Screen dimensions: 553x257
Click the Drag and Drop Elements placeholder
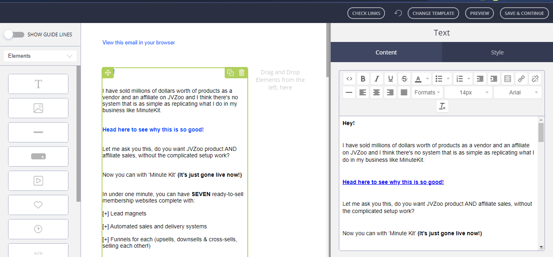tap(280, 80)
